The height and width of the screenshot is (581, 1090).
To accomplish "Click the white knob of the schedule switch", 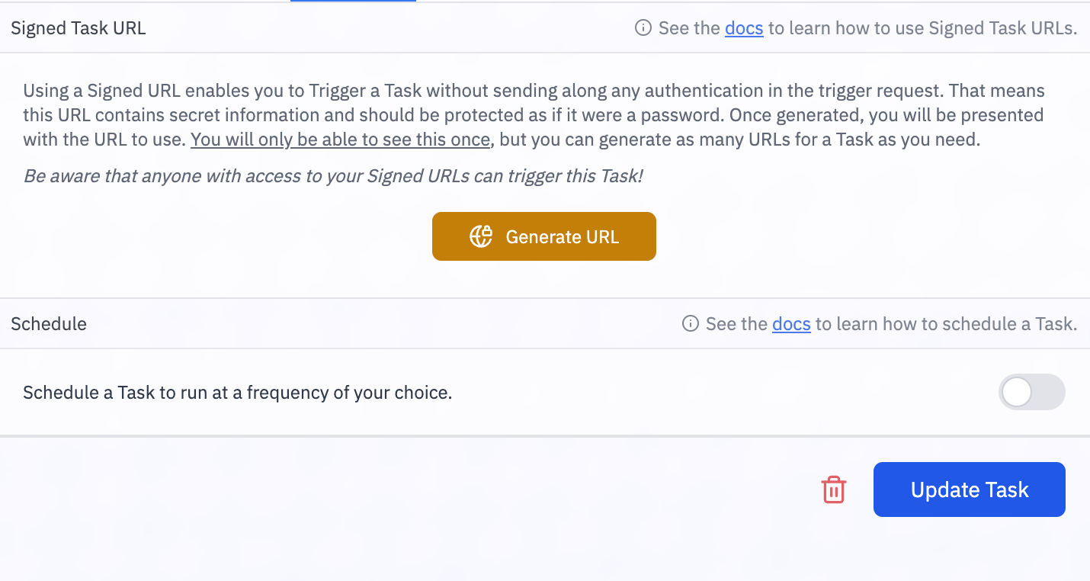I will click(x=1018, y=393).
